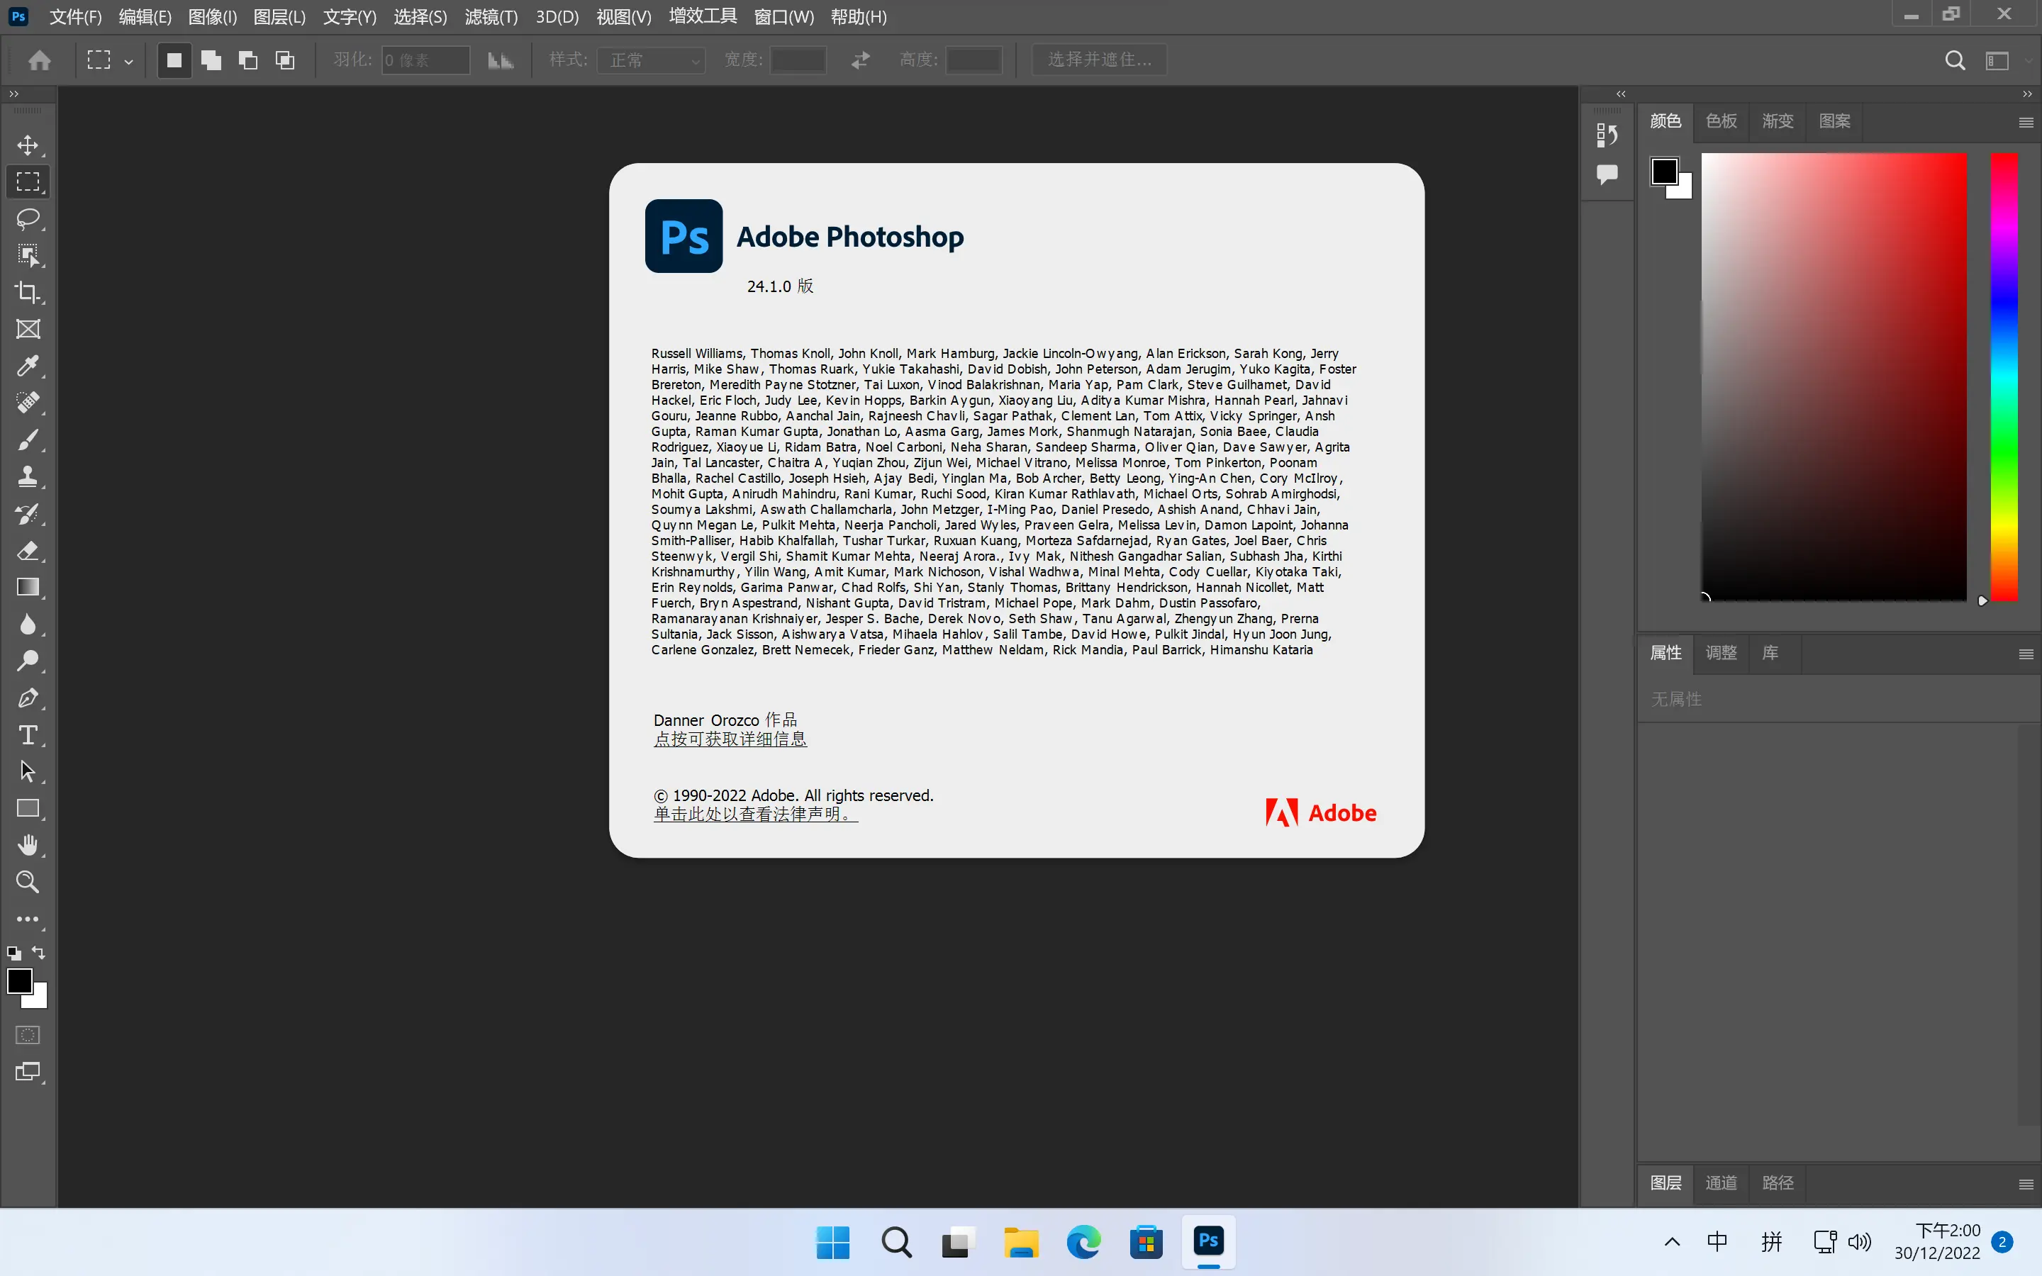Swap foreground and background colors
Viewport: 2042px width, 1276px height.
(39, 953)
